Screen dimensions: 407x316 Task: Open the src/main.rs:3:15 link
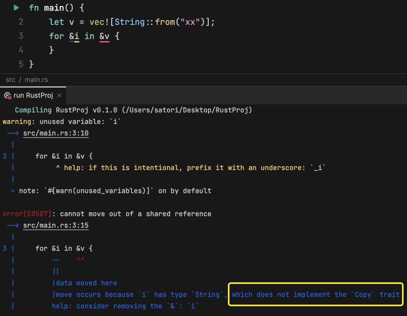(56, 225)
